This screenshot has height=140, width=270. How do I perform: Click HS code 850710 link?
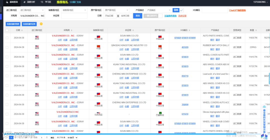[185, 76]
